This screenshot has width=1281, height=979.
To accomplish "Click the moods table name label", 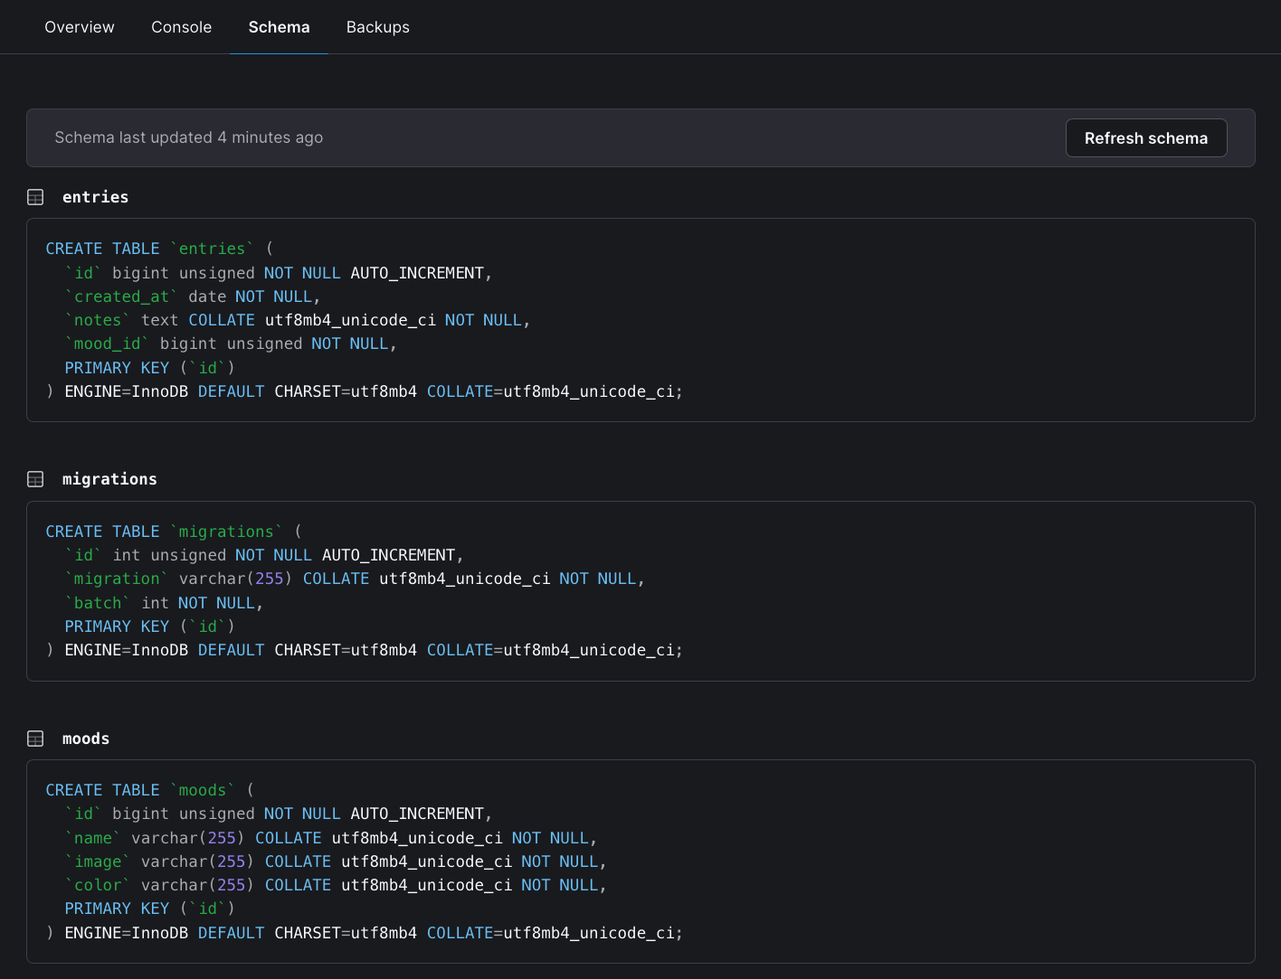I will (85, 738).
